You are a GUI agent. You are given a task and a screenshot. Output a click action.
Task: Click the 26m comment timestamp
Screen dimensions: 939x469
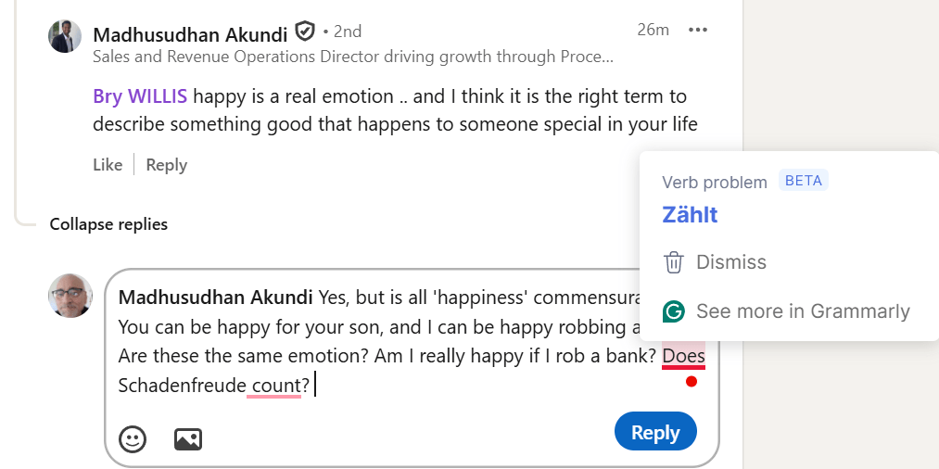653,30
